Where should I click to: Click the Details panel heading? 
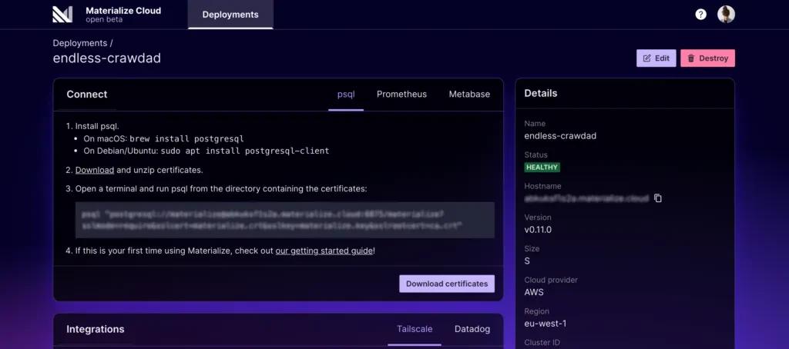click(x=540, y=94)
